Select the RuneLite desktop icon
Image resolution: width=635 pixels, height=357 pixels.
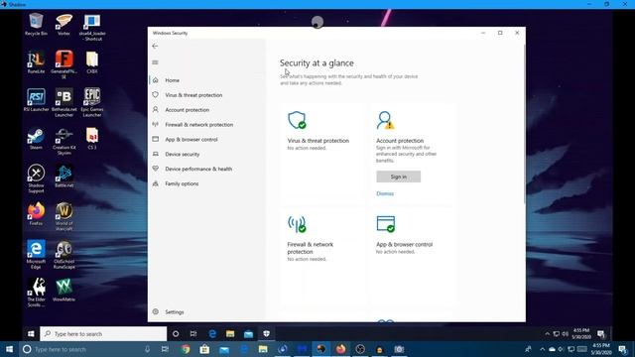pyautogui.click(x=36, y=61)
